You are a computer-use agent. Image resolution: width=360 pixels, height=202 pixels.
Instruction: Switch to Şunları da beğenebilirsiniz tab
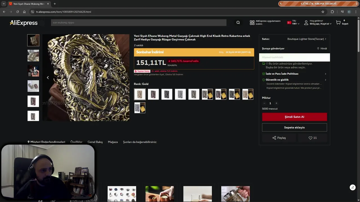point(140,142)
